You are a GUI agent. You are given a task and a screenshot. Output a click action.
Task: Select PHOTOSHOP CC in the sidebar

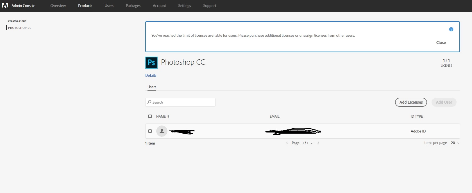20,28
